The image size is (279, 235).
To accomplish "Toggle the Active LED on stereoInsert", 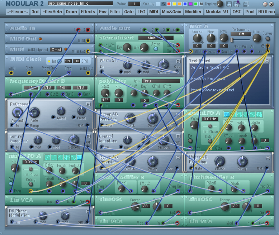I will point(156,49).
